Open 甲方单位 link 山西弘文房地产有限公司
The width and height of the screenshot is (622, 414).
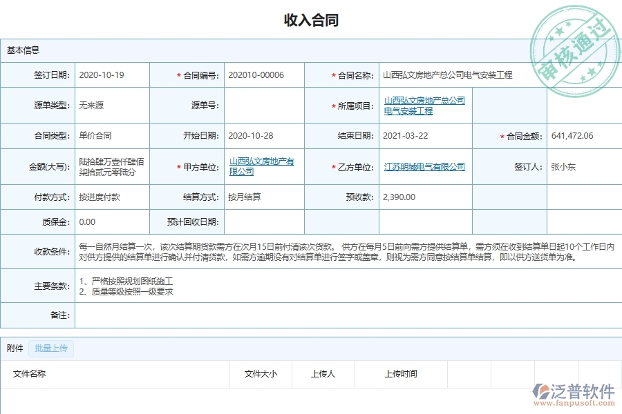point(261,166)
